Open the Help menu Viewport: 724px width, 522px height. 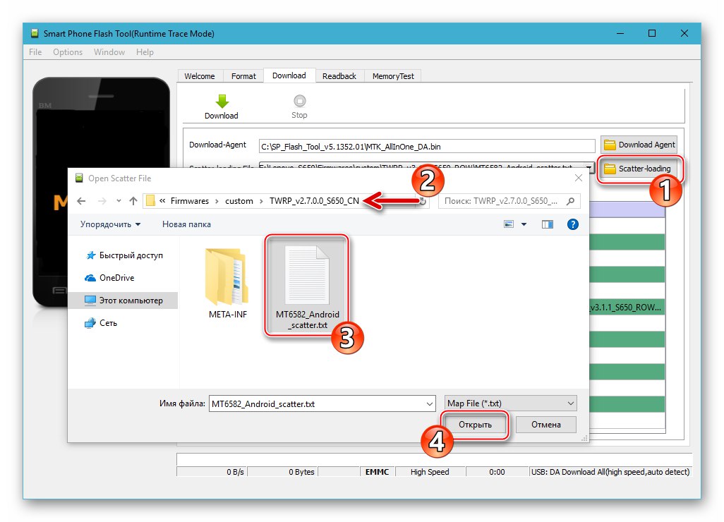click(x=145, y=52)
